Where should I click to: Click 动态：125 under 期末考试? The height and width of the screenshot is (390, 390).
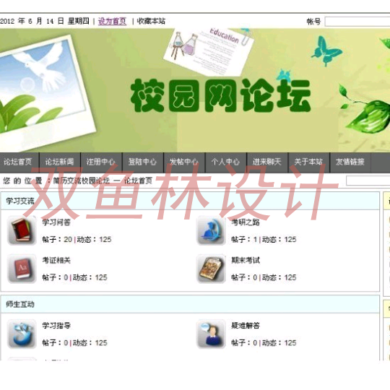[x=279, y=277]
